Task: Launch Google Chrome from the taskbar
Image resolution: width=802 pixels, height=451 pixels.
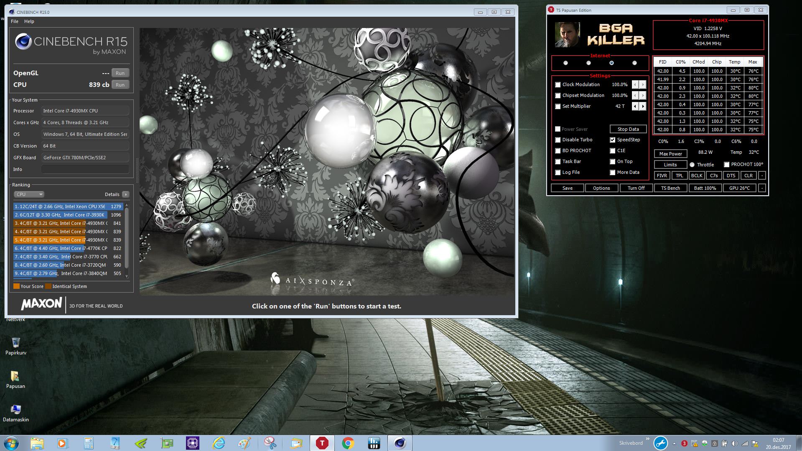Action: click(348, 443)
